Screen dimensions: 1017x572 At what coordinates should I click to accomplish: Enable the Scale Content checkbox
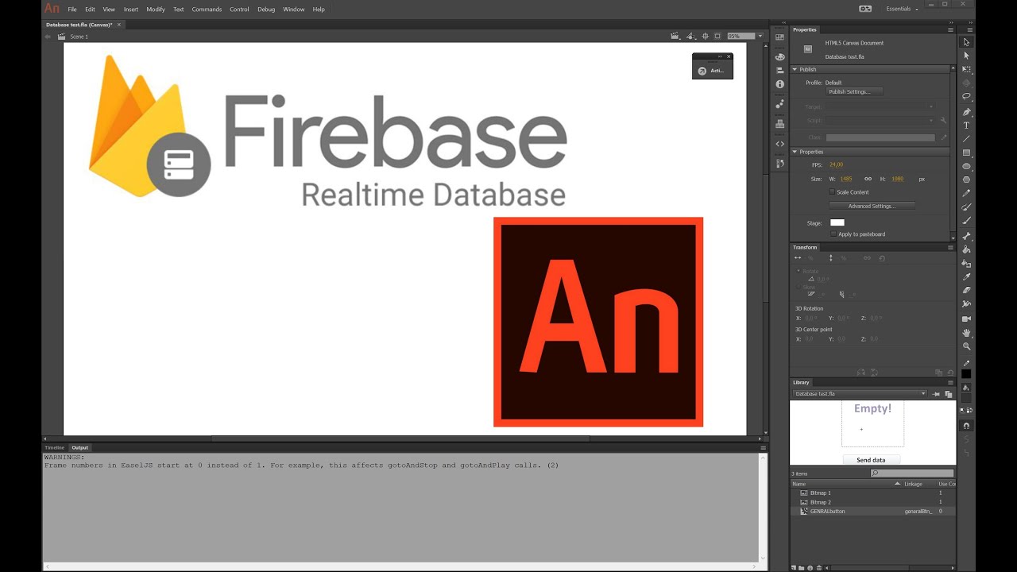832,191
